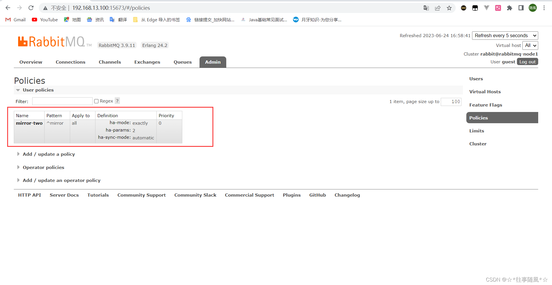Open the Chrome three-dot menu

click(x=544, y=8)
